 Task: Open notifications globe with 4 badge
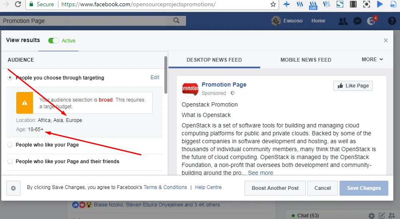tap(371, 21)
